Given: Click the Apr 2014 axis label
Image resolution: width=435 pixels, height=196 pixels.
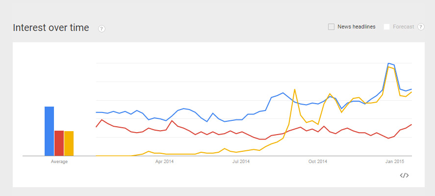Looking at the screenshot, I should 164,162.
